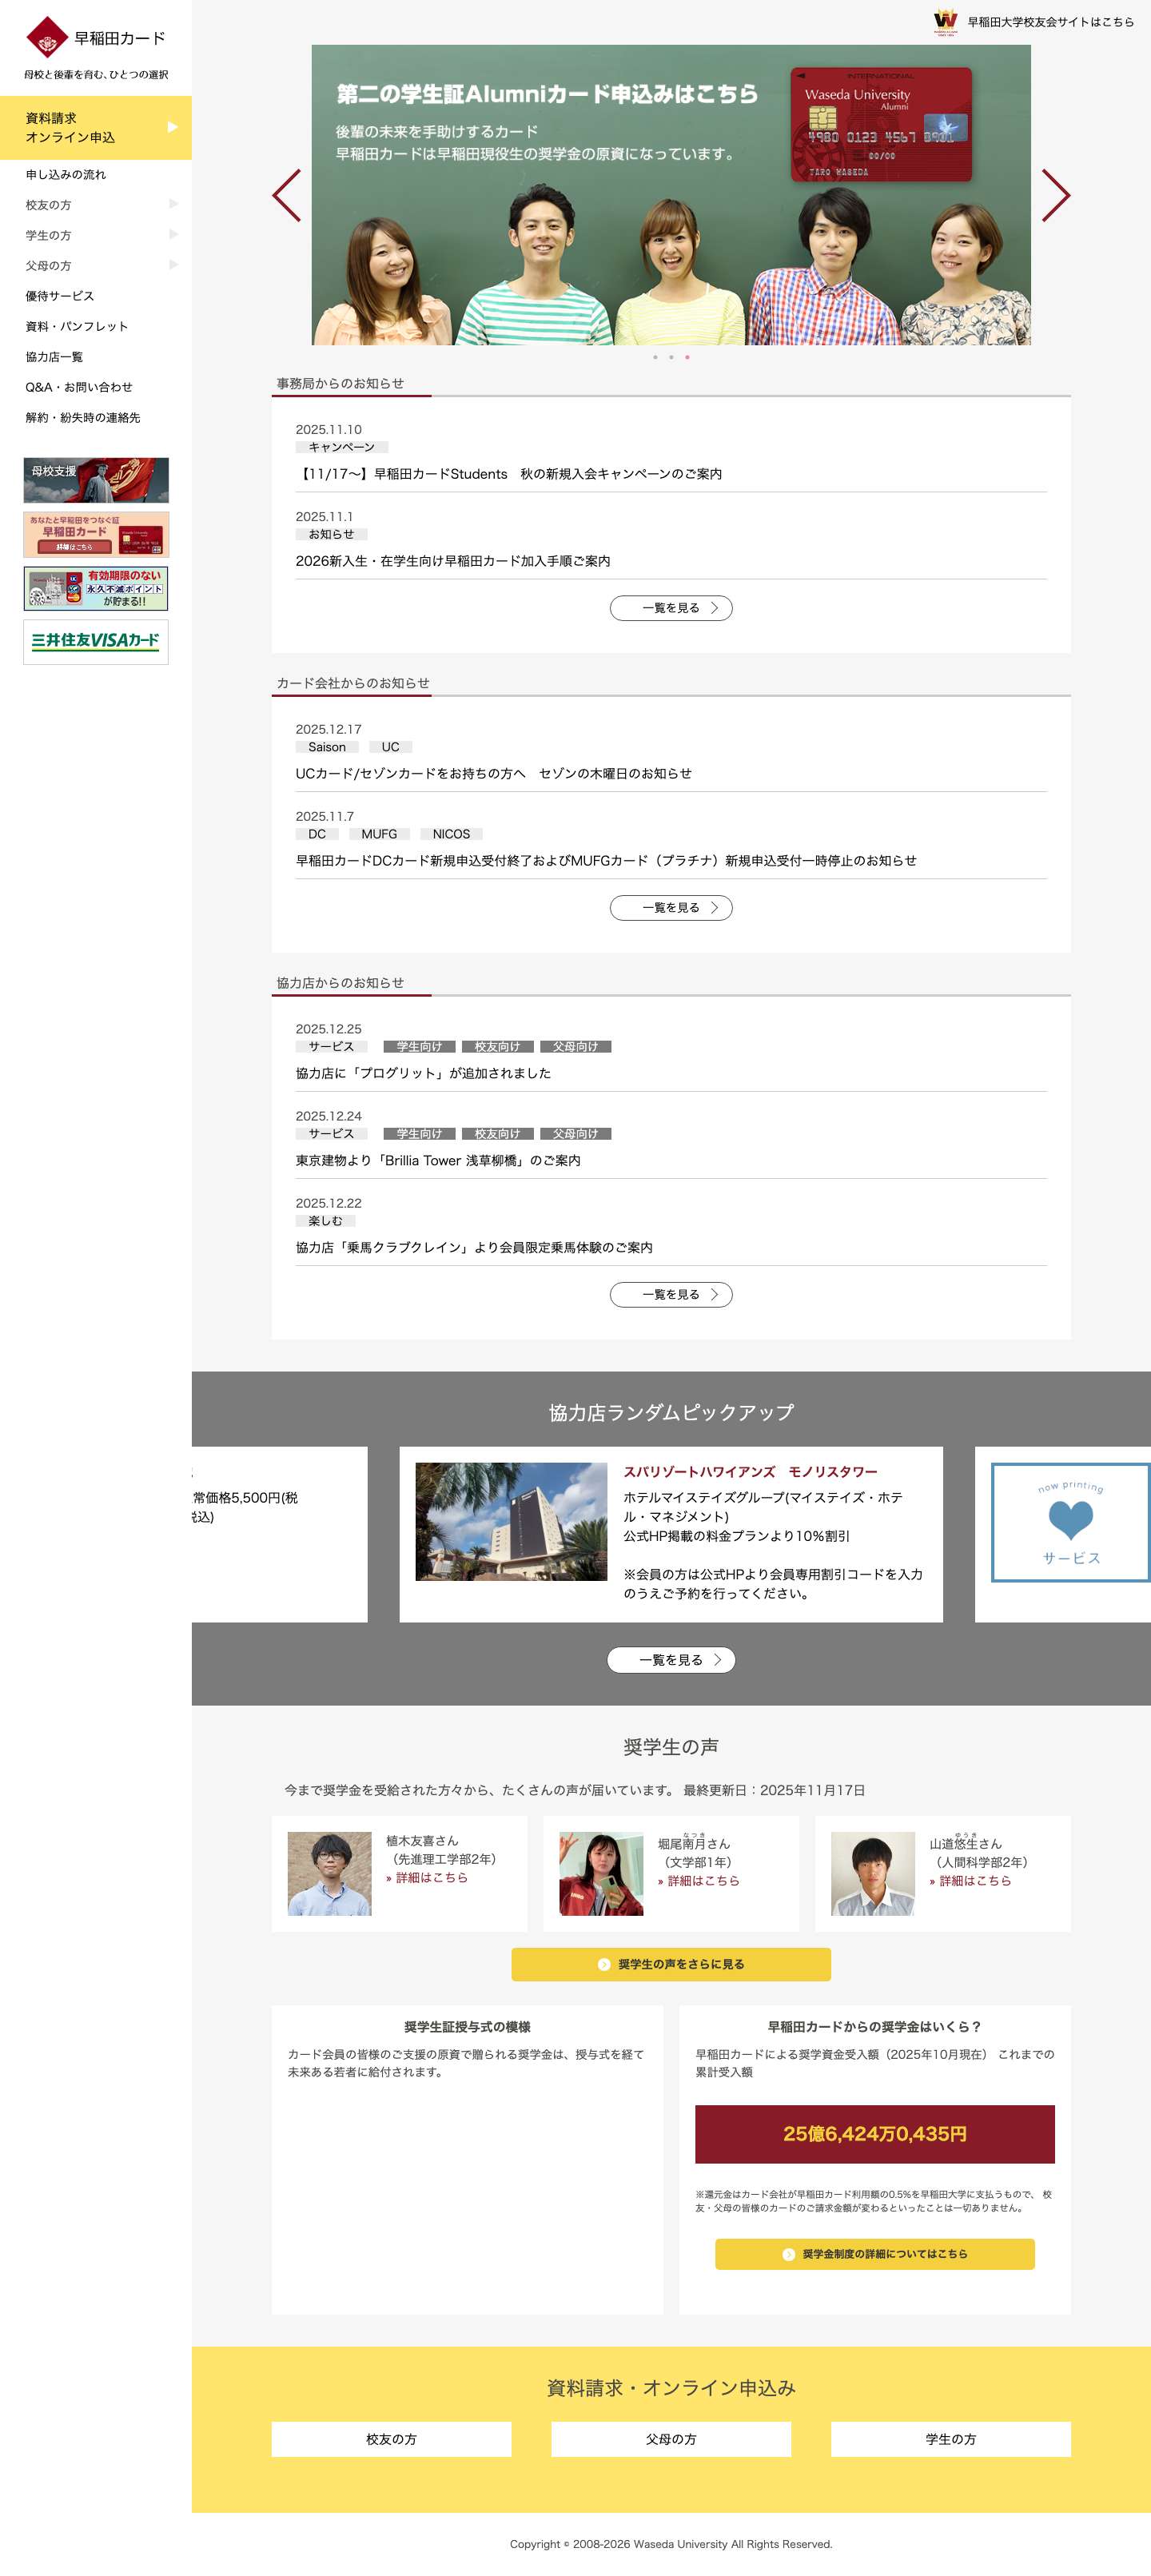Click 三井住友VISAカード banner
Screen dimensions: 1151x2576
coord(96,642)
